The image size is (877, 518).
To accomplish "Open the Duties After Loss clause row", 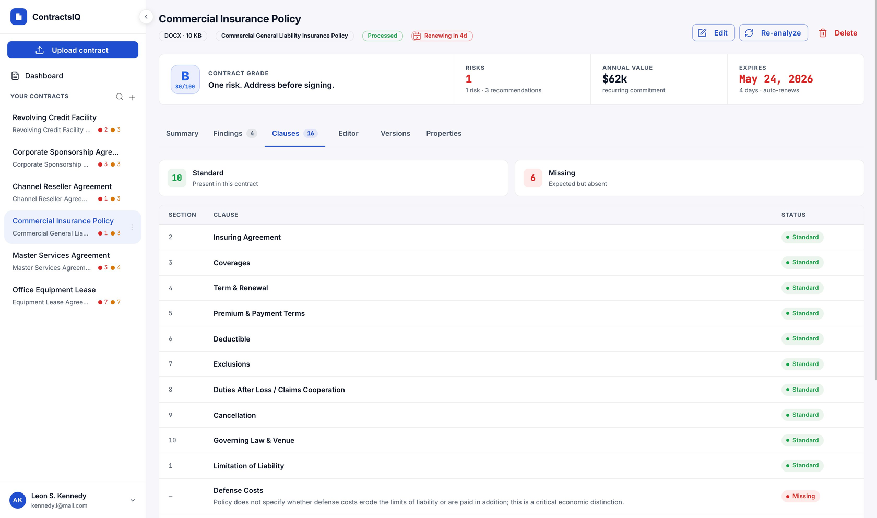I will pyautogui.click(x=511, y=390).
